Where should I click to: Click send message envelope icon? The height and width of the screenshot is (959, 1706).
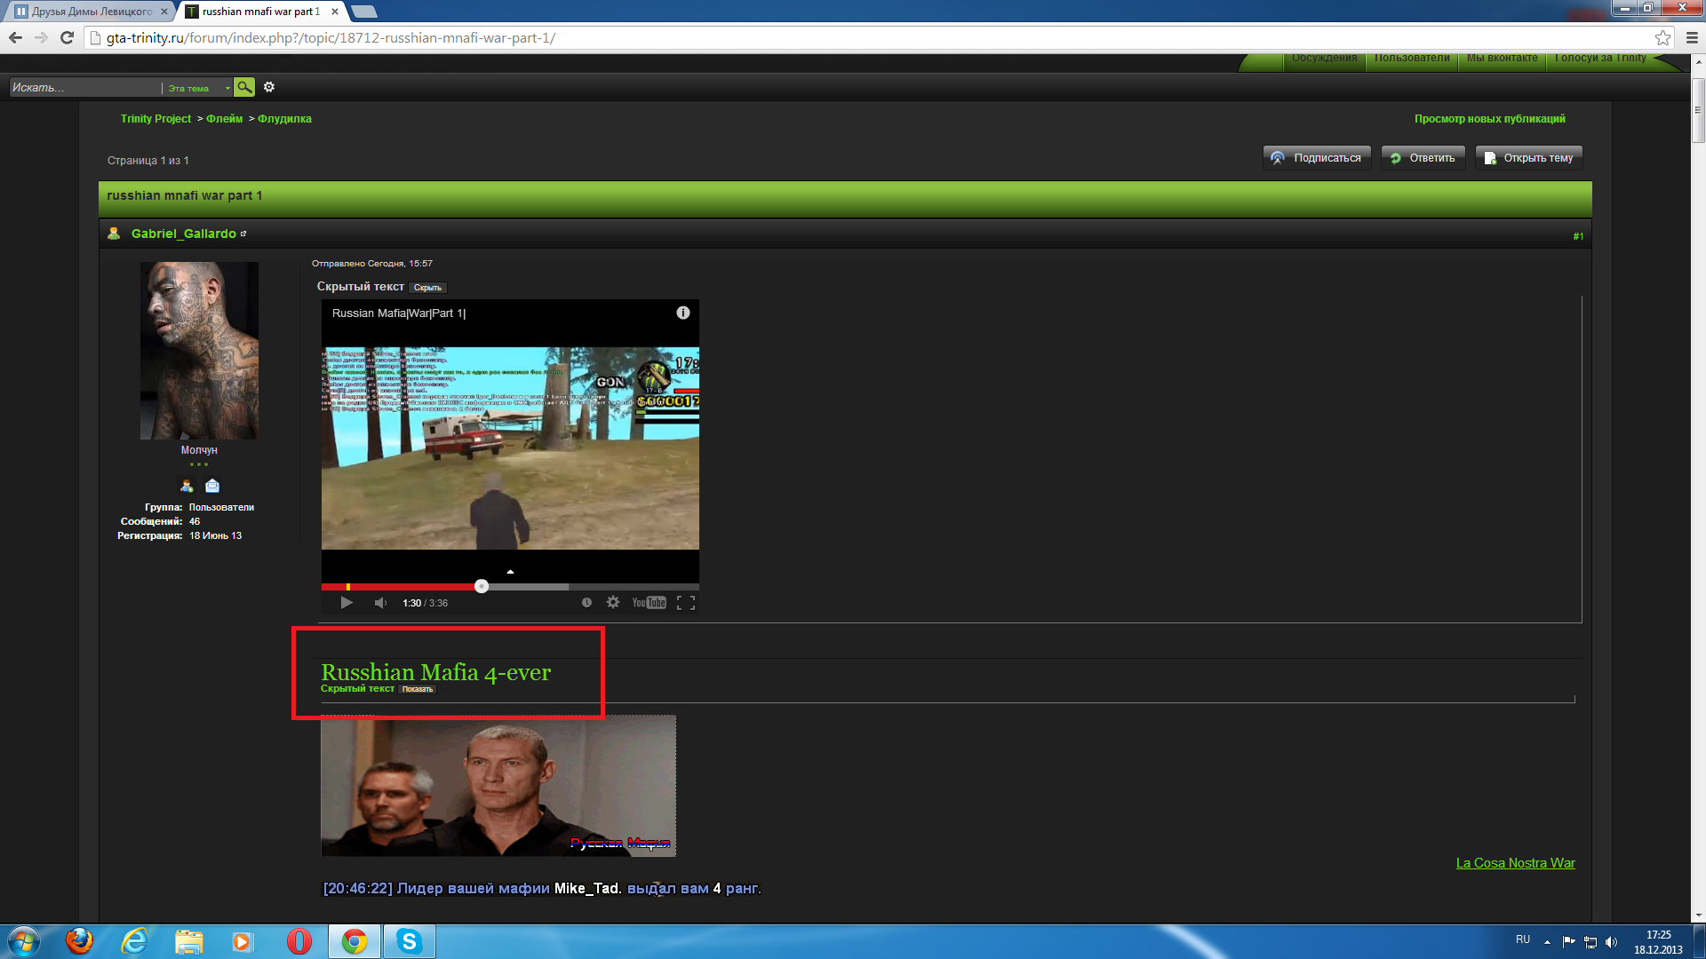(x=212, y=486)
